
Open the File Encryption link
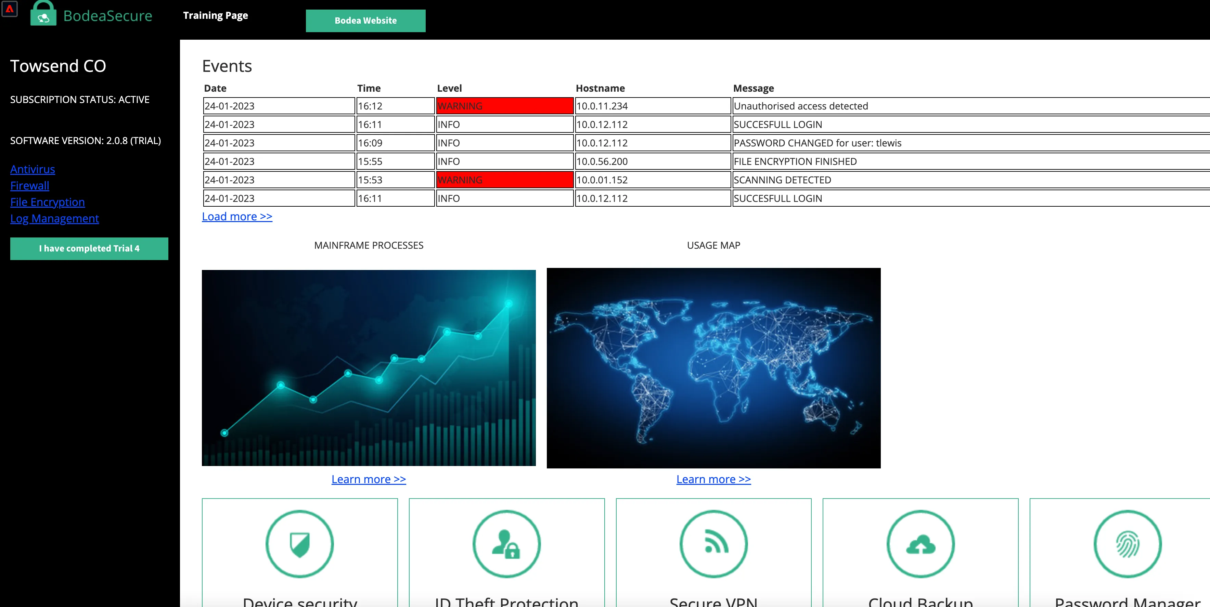pyautogui.click(x=48, y=202)
